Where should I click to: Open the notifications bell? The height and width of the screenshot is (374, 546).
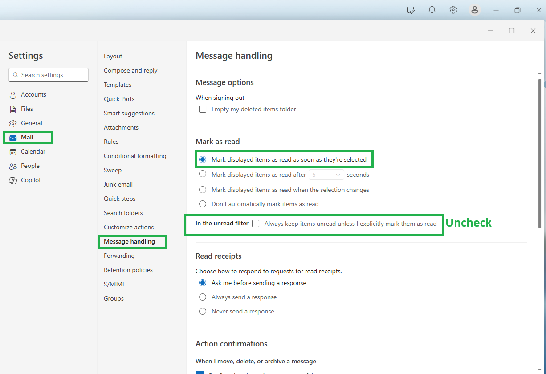point(432,10)
